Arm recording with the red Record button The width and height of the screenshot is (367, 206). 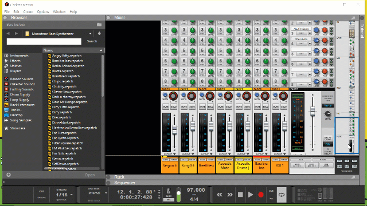[261, 195]
